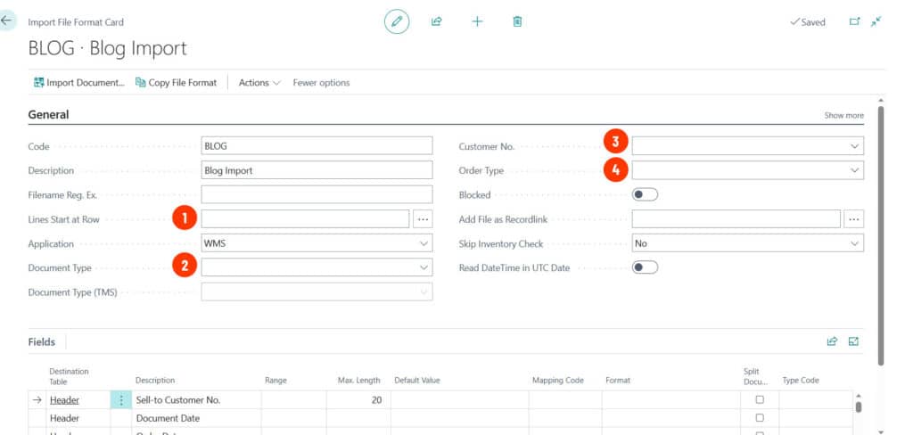Click Sell-to Customer No. description cell
Screen dimensions: 913x435
coord(197,400)
